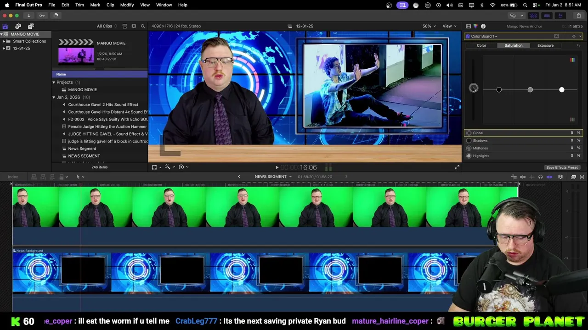Click the Import Media arrow button

pyautogui.click(x=28, y=16)
